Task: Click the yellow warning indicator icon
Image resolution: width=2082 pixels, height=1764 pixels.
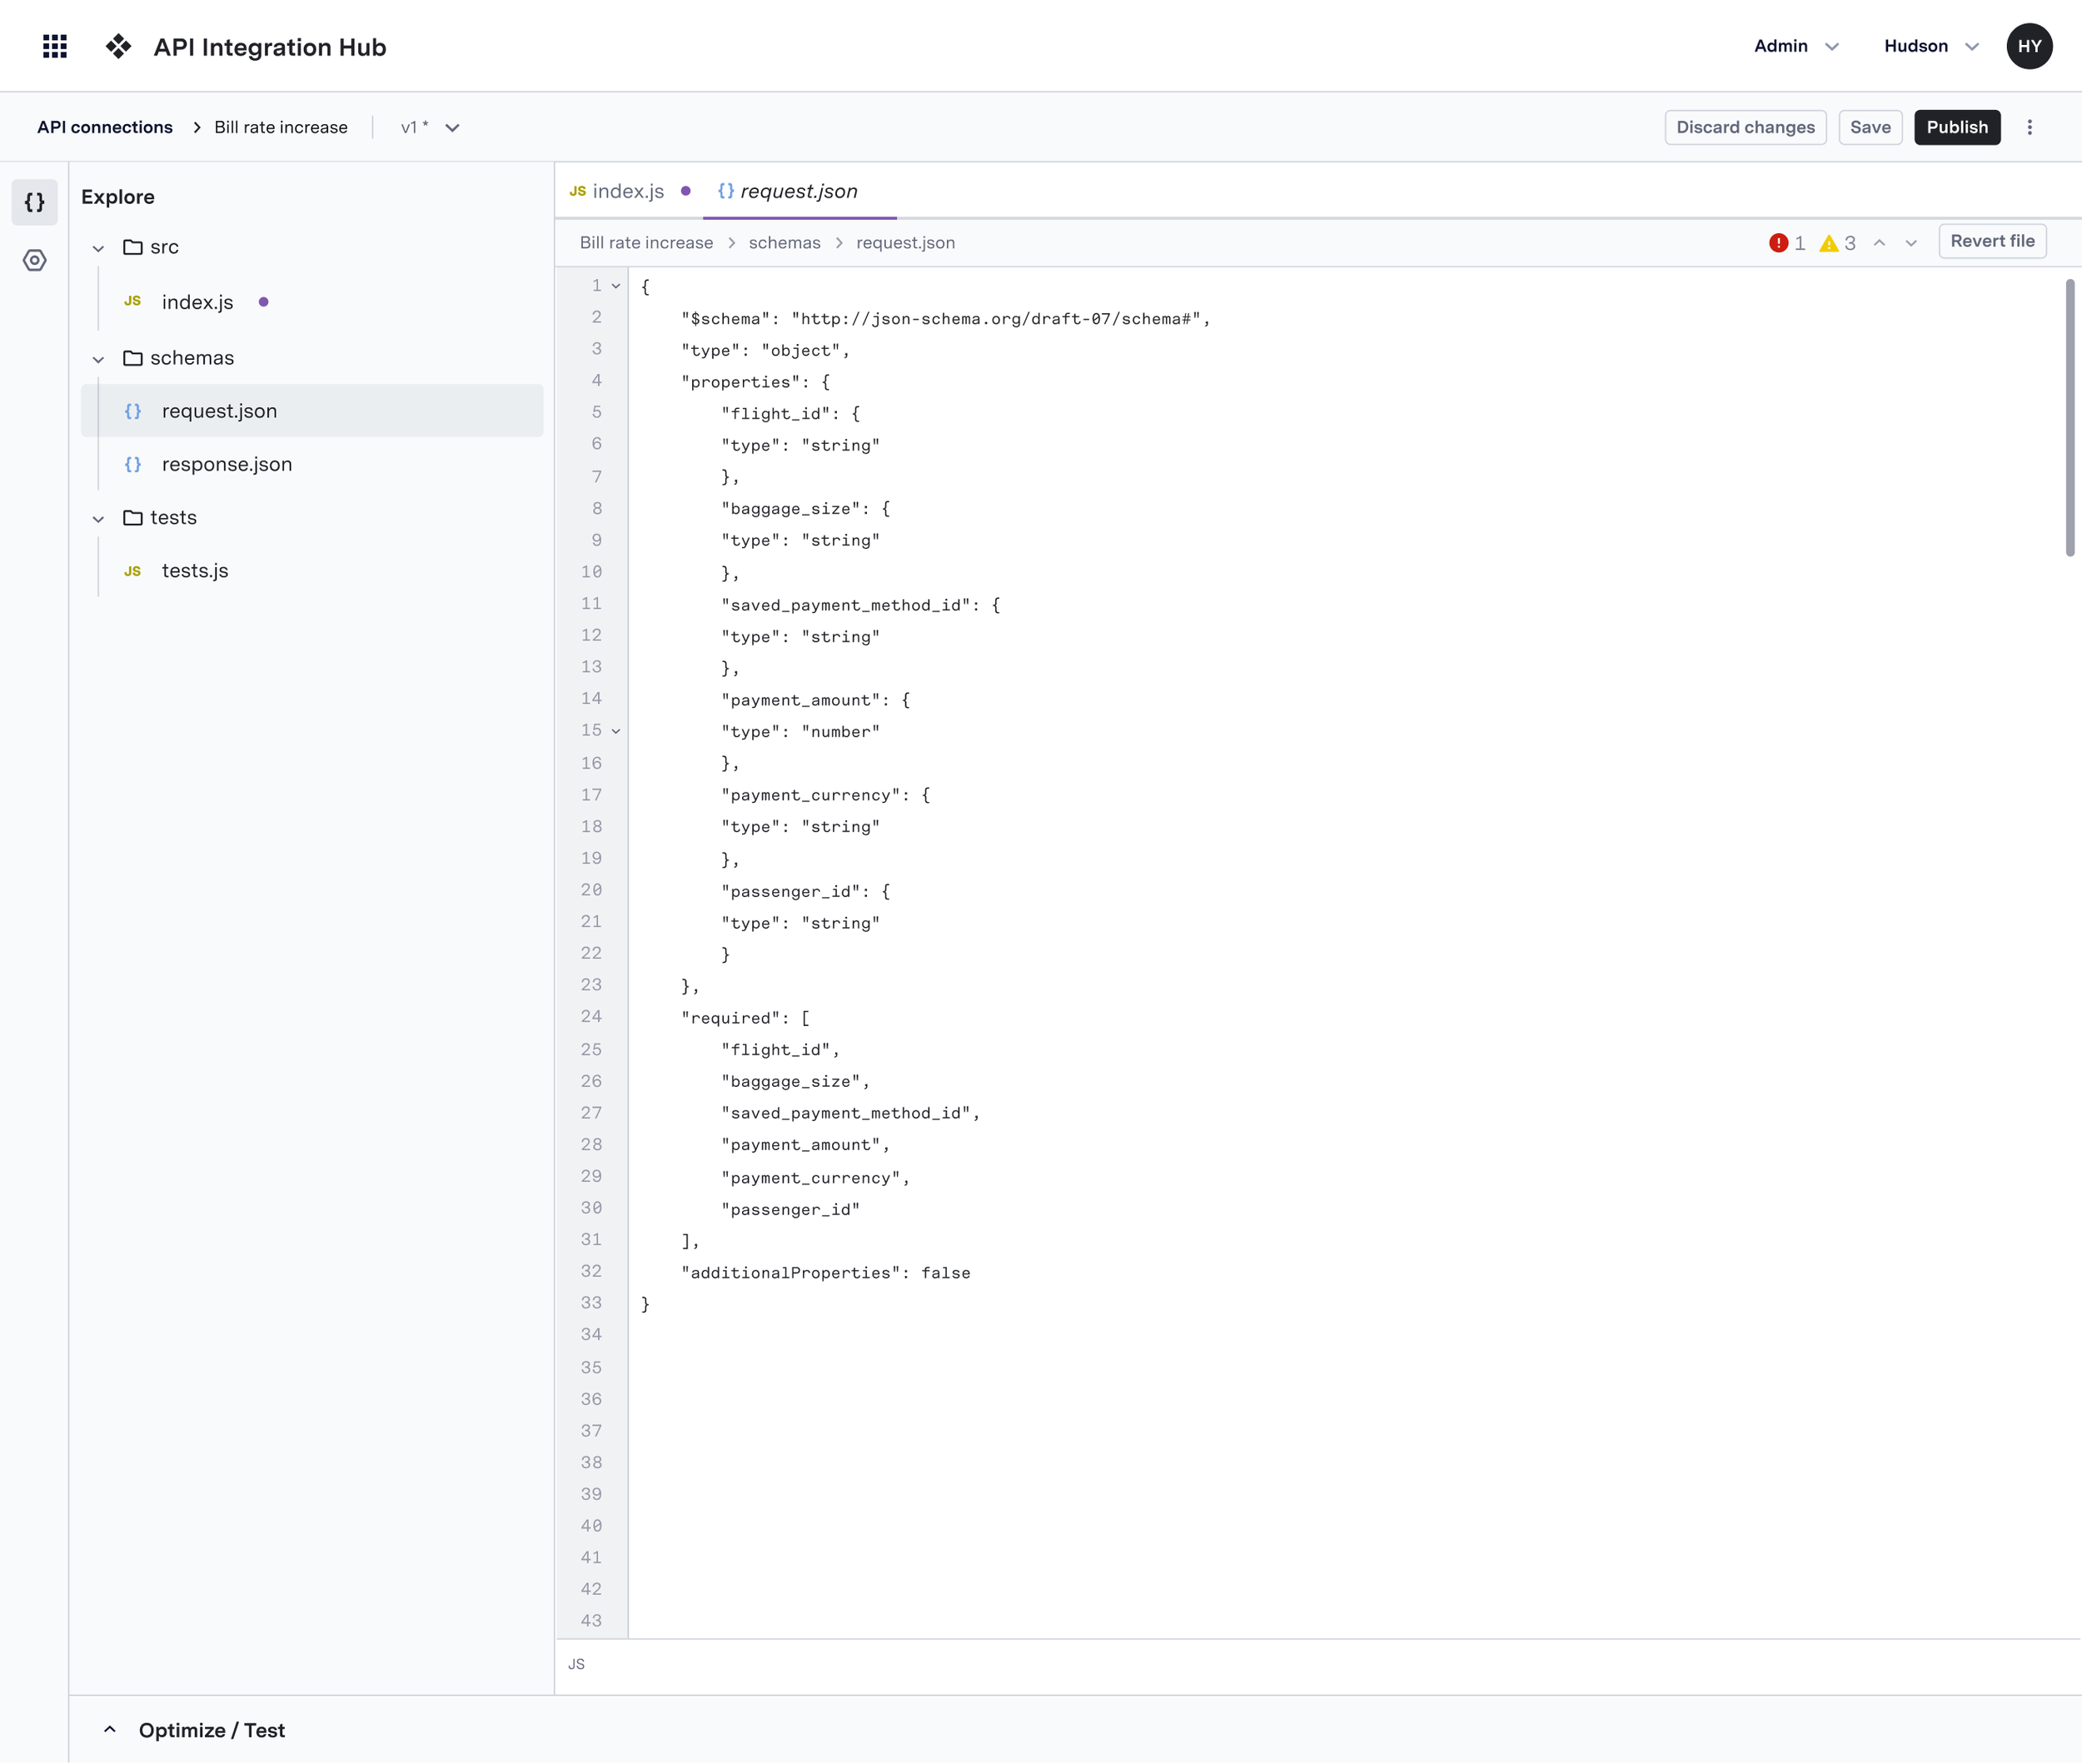Action: coord(1829,243)
